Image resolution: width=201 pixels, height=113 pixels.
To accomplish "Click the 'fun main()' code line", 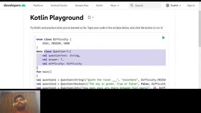I will click(44, 72).
